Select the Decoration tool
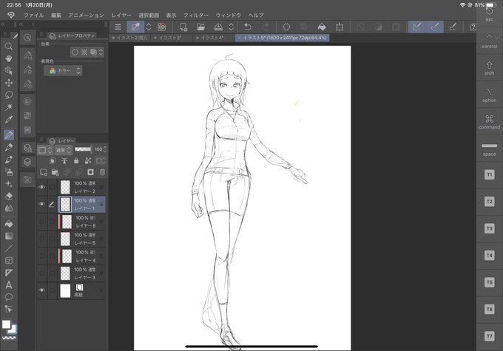Image resolution: width=503 pixels, height=351 pixels. point(9,184)
